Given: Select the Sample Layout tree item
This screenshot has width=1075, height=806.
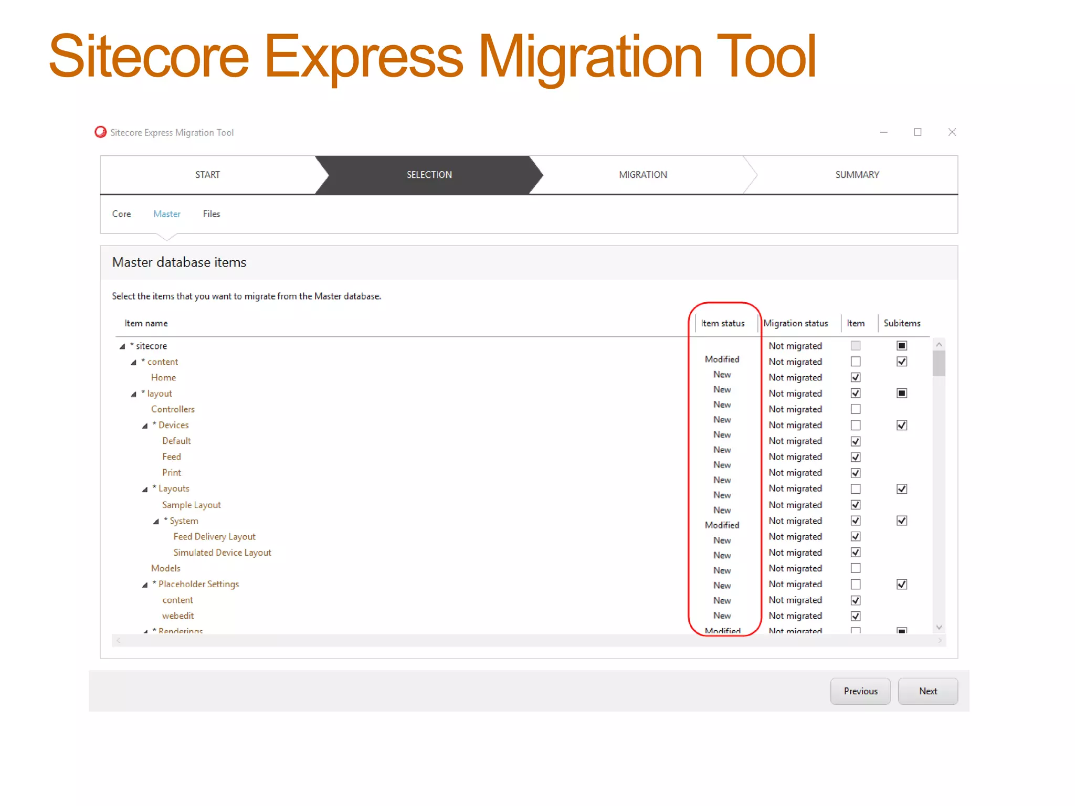Looking at the screenshot, I should coord(191,505).
